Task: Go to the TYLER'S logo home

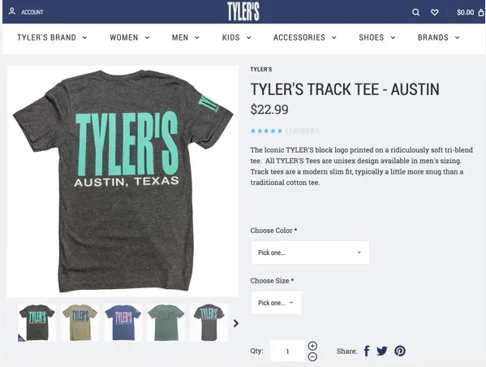Action: tap(243, 11)
